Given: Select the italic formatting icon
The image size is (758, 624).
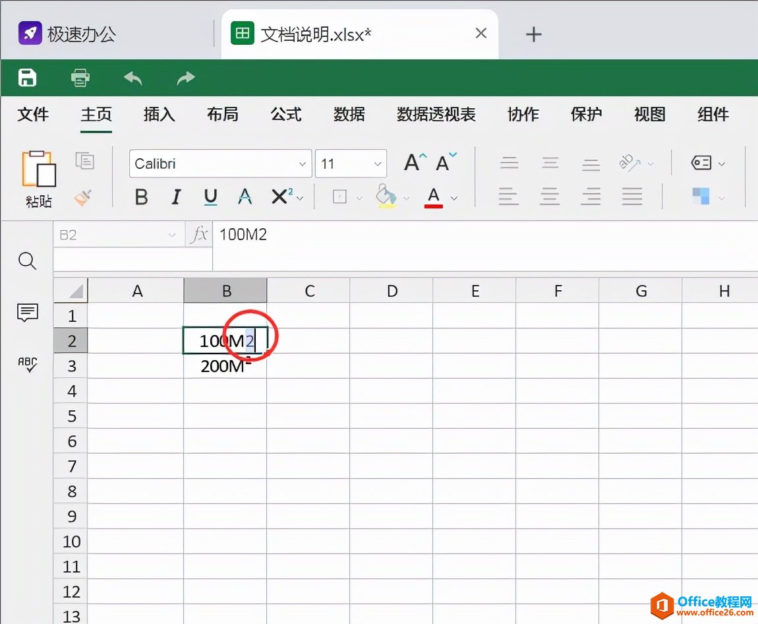Looking at the screenshot, I should coord(175,197).
